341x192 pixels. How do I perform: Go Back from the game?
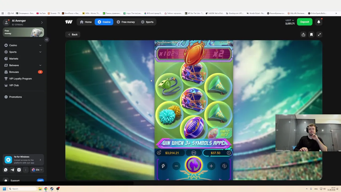coord(73,34)
